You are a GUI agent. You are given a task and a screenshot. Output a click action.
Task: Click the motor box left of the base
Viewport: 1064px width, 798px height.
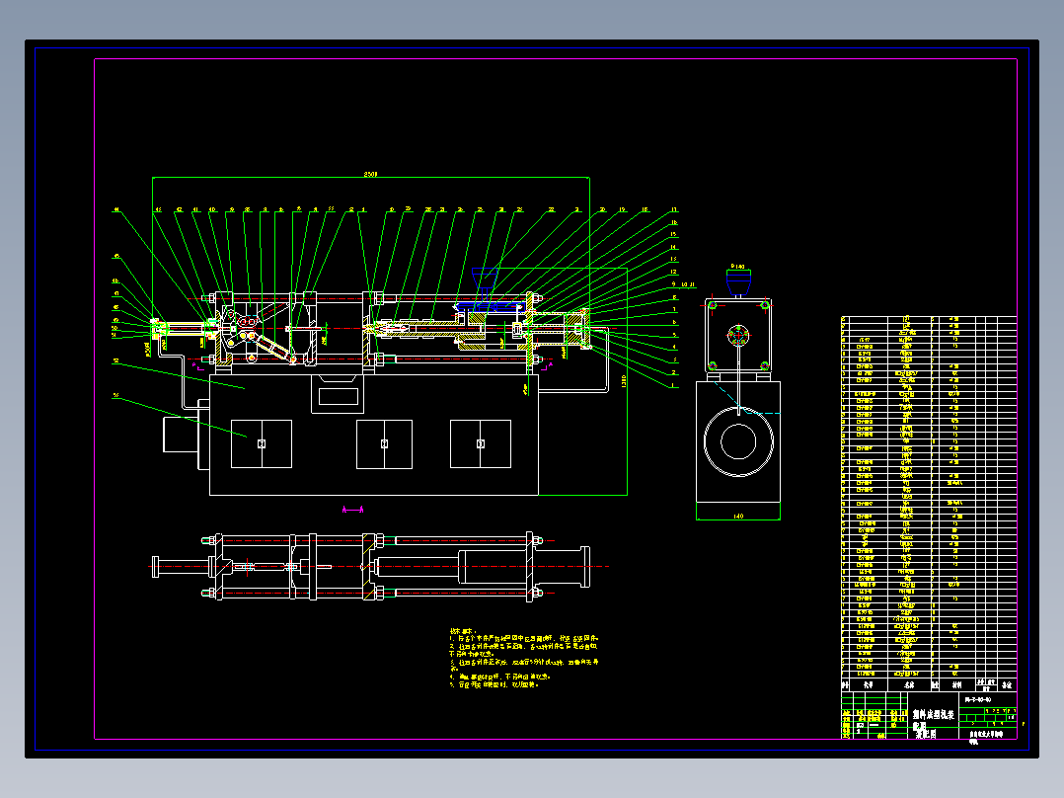(182, 434)
